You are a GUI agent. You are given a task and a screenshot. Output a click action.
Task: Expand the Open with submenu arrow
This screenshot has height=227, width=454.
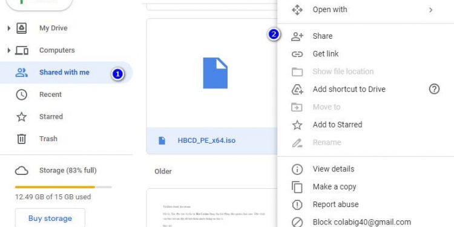431,10
